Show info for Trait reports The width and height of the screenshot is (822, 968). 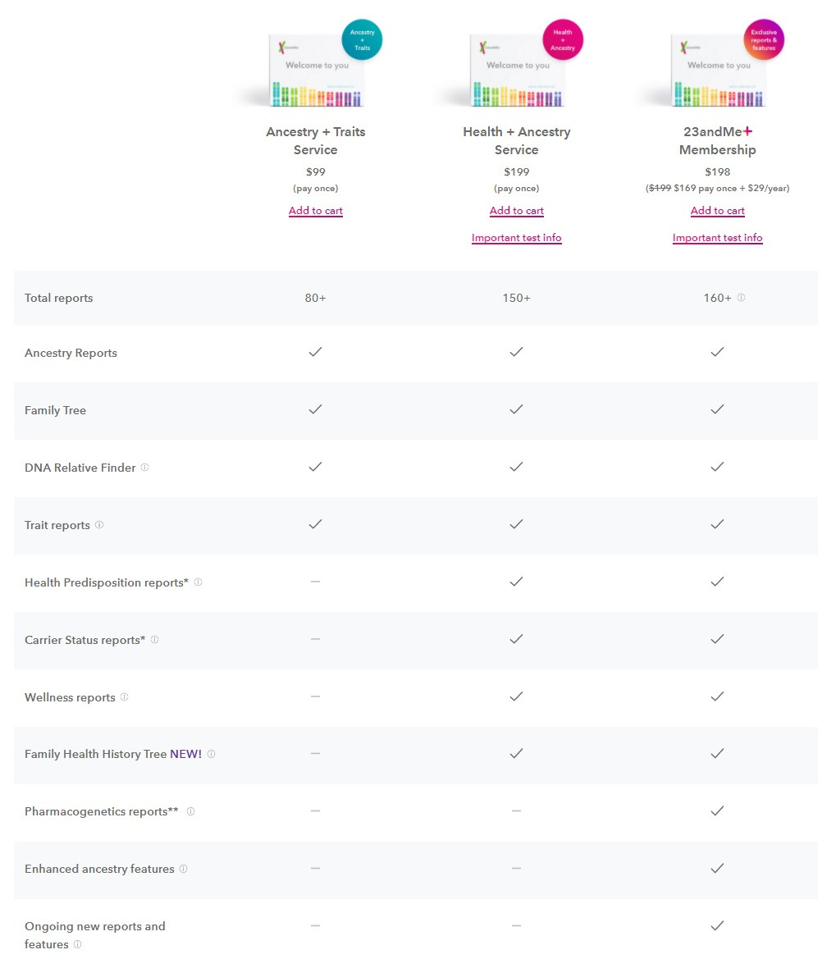pyautogui.click(x=98, y=524)
